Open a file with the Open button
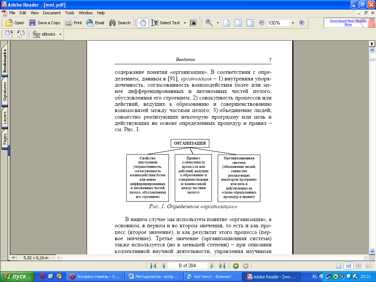This screenshot has height=282, width=376. [x=15, y=23]
